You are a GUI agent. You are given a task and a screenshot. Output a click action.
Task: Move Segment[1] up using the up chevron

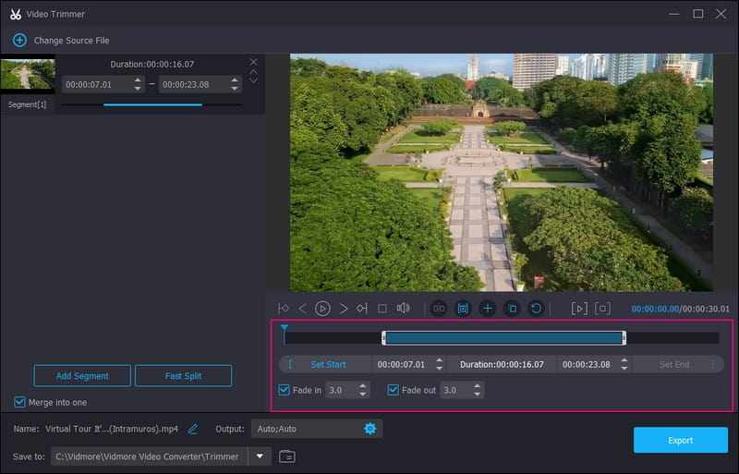click(254, 71)
